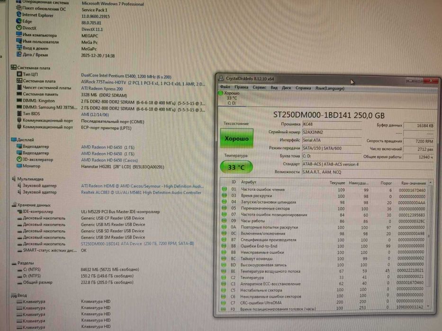Image resolution: width=442 pixels, height=331 pixels.
Task: Collapse the Ввод section
Action: click(14, 295)
